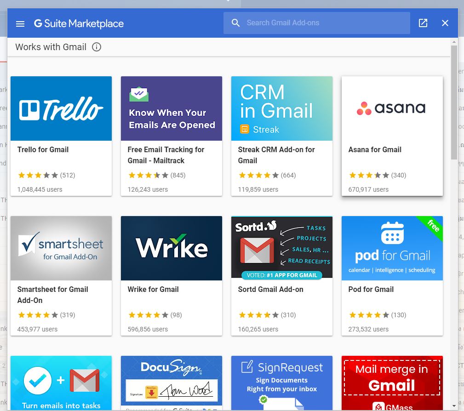Focus the Search Gmail Add-ons field
The width and height of the screenshot is (464, 411).
[317, 23]
